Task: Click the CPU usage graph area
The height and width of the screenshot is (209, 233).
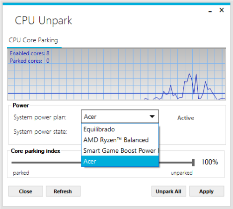Action: coord(116,74)
